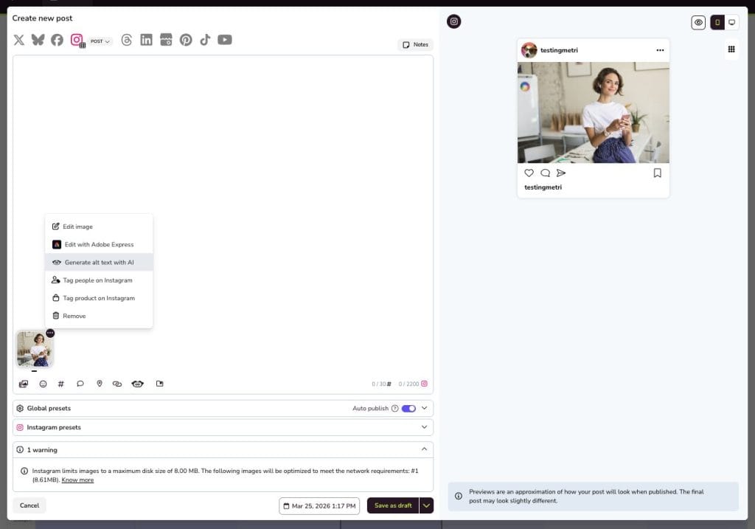Switch to mobile preview mode
Viewport: 755px width, 529px height.
click(x=717, y=23)
